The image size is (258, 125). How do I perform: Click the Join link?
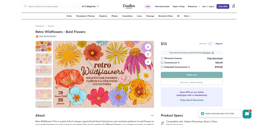[x=204, y=7]
